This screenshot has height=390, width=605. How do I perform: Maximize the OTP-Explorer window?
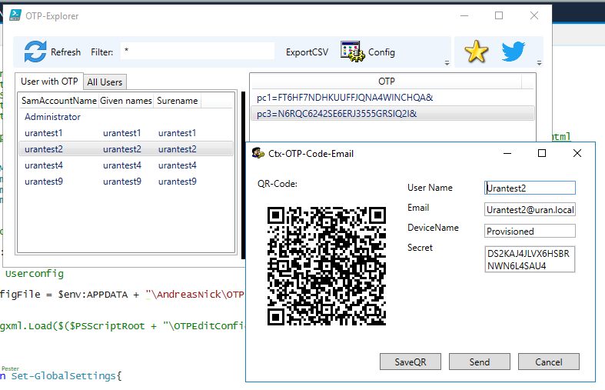(499, 15)
